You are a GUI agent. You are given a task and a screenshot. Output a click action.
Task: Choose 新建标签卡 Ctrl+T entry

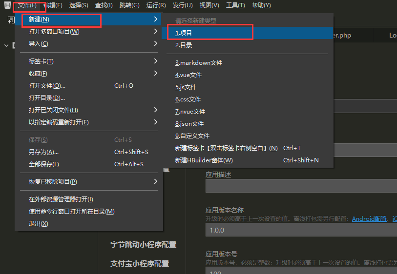coord(248,148)
